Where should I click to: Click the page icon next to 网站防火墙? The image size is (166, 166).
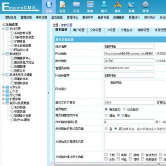tap(12, 50)
